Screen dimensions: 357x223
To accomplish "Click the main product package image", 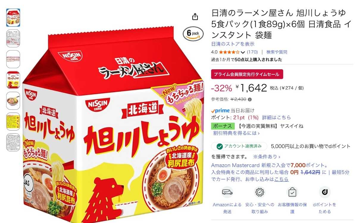I will [x=114, y=125].
